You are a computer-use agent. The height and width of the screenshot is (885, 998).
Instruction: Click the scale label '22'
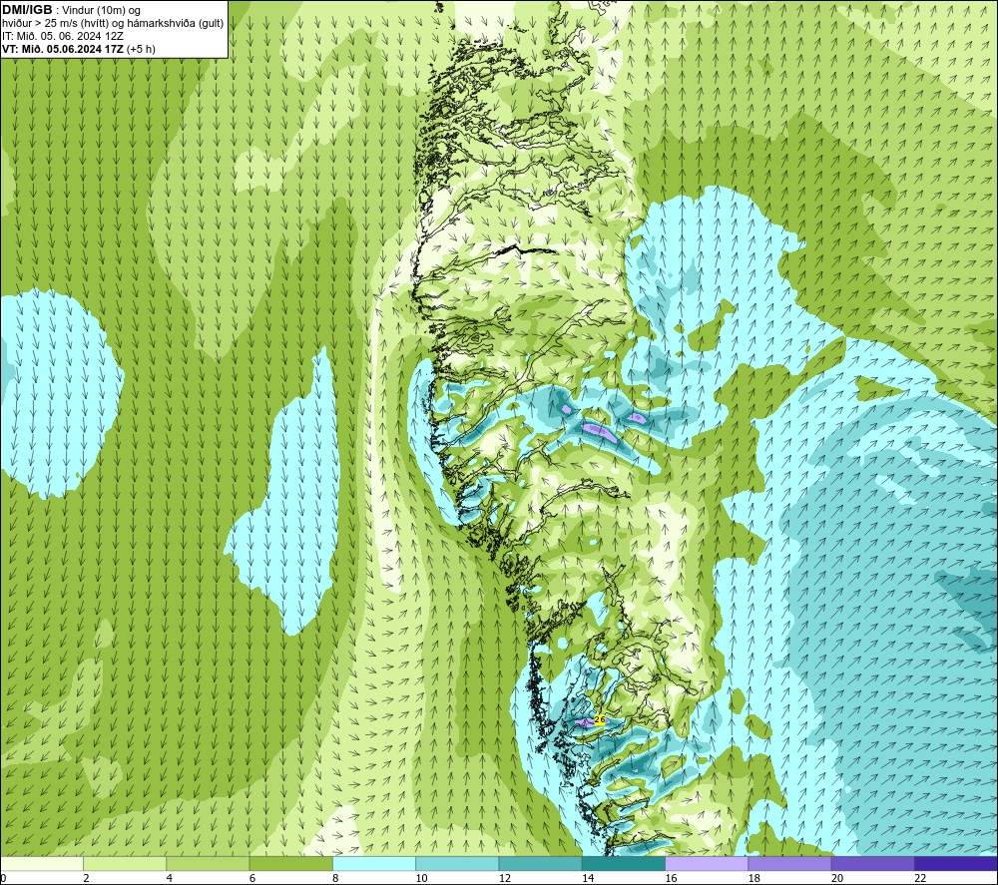[920, 878]
